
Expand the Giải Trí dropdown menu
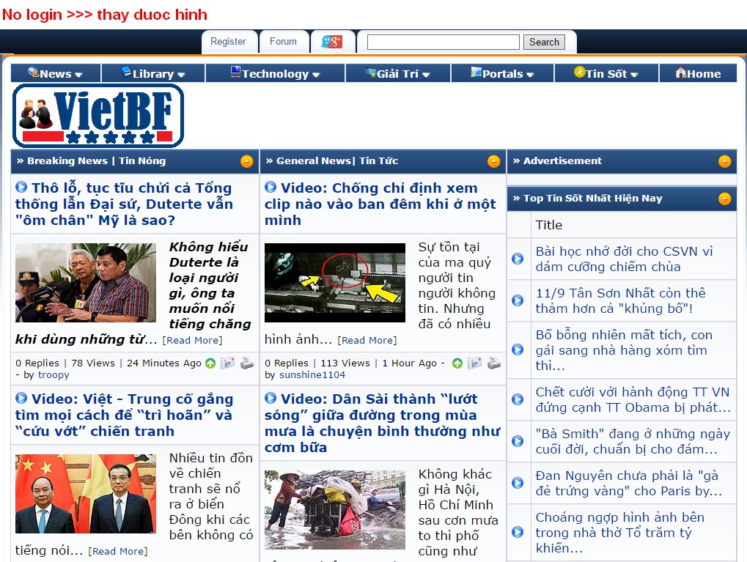[x=398, y=73]
